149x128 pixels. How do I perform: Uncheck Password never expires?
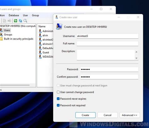[58, 99]
